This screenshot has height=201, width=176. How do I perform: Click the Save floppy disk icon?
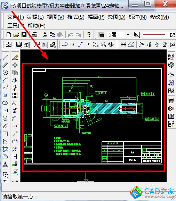coord(24,35)
